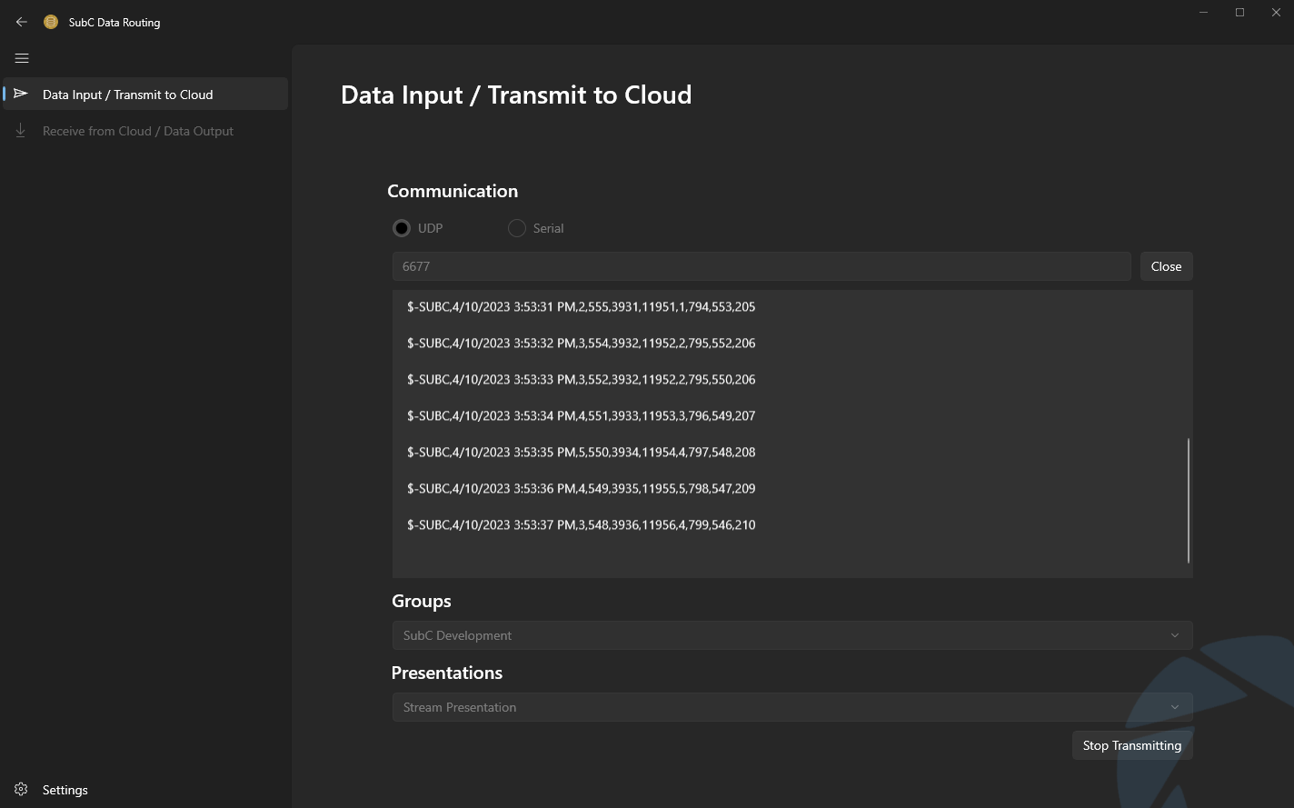
Task: Click the Close port button
Action: point(1166,266)
